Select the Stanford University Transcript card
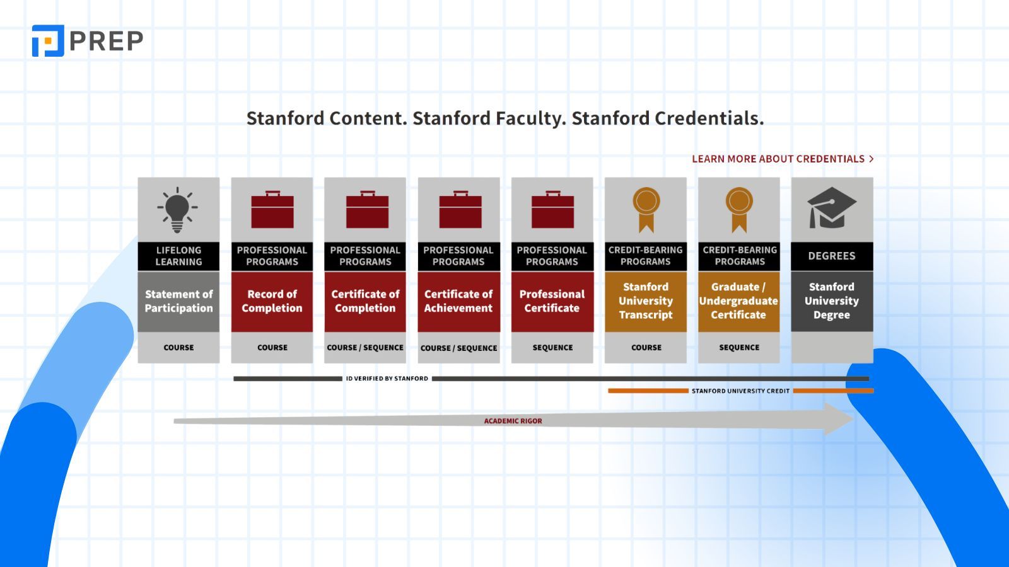The image size is (1009, 567). point(646,301)
